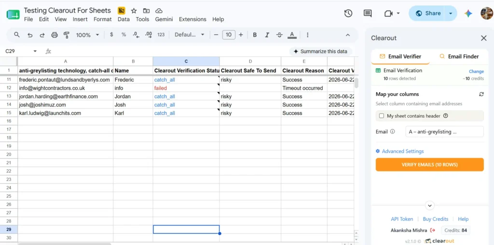494x245 pixels.
Task: Open Google account avatar
Action: [x=487, y=13]
